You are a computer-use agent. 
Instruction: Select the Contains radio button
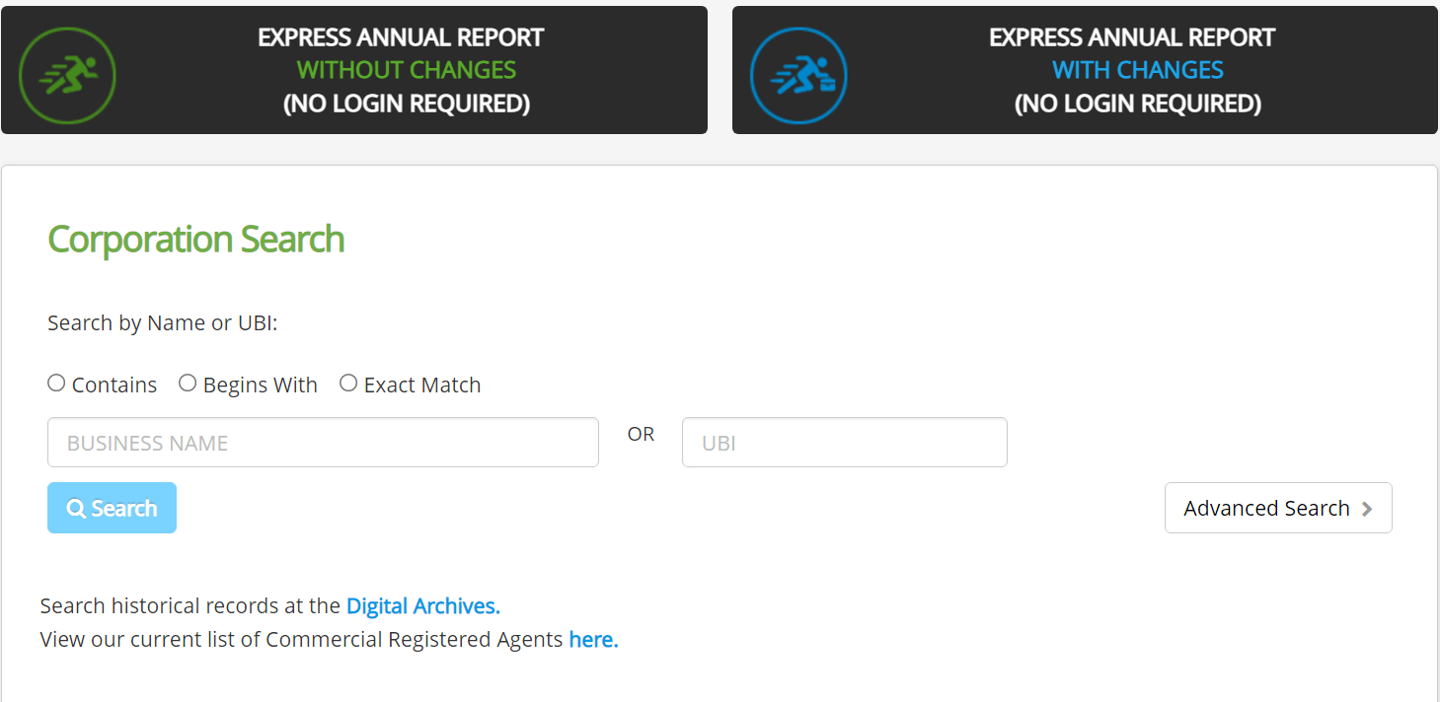click(x=56, y=383)
